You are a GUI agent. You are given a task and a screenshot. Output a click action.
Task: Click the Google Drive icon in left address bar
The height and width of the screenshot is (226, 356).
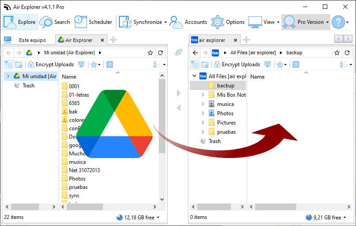(29, 53)
